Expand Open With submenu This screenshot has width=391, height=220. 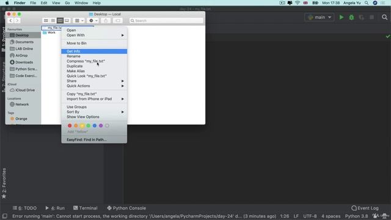tap(94, 35)
